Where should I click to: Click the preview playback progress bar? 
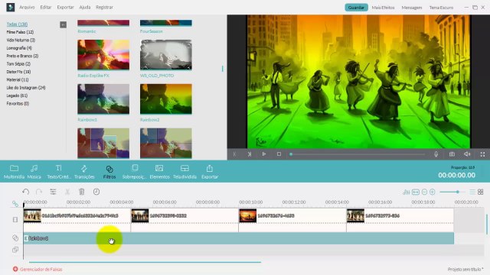point(358,154)
